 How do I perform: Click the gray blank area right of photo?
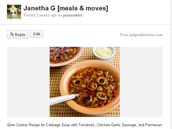click(141, 82)
